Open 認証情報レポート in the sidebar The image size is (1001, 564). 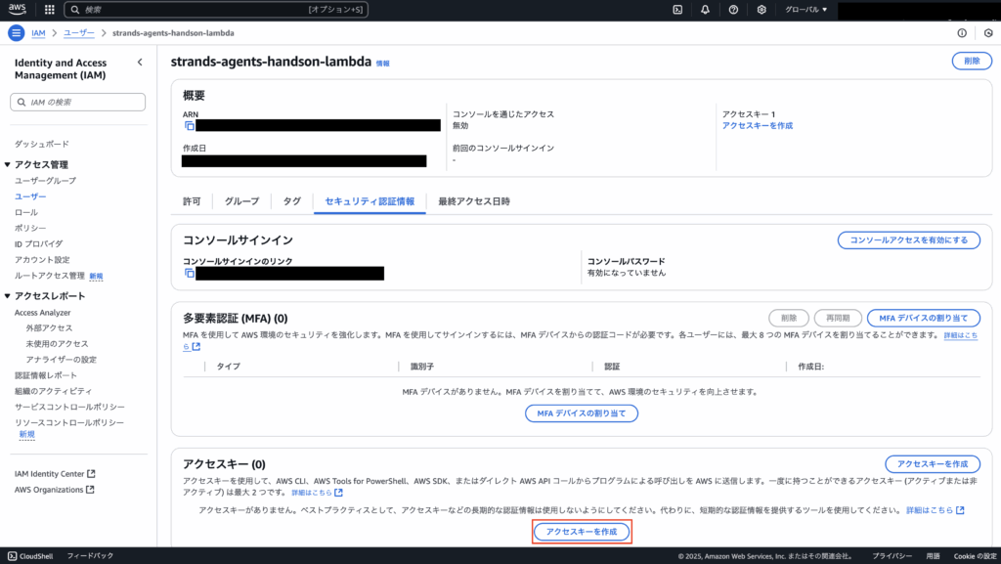tap(45, 375)
